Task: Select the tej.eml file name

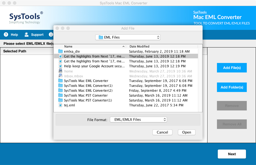Action: [x=69, y=105]
